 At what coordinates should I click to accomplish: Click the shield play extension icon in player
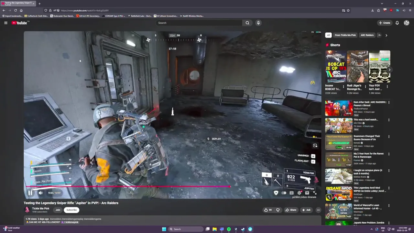pos(276,193)
